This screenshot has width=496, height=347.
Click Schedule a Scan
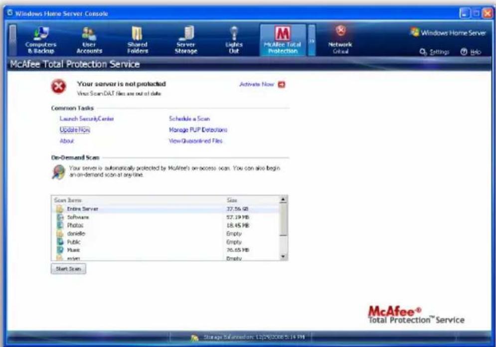[189, 119]
